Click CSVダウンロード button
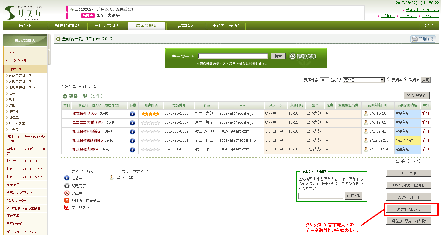This screenshot has height=235, width=441. tap(408, 197)
